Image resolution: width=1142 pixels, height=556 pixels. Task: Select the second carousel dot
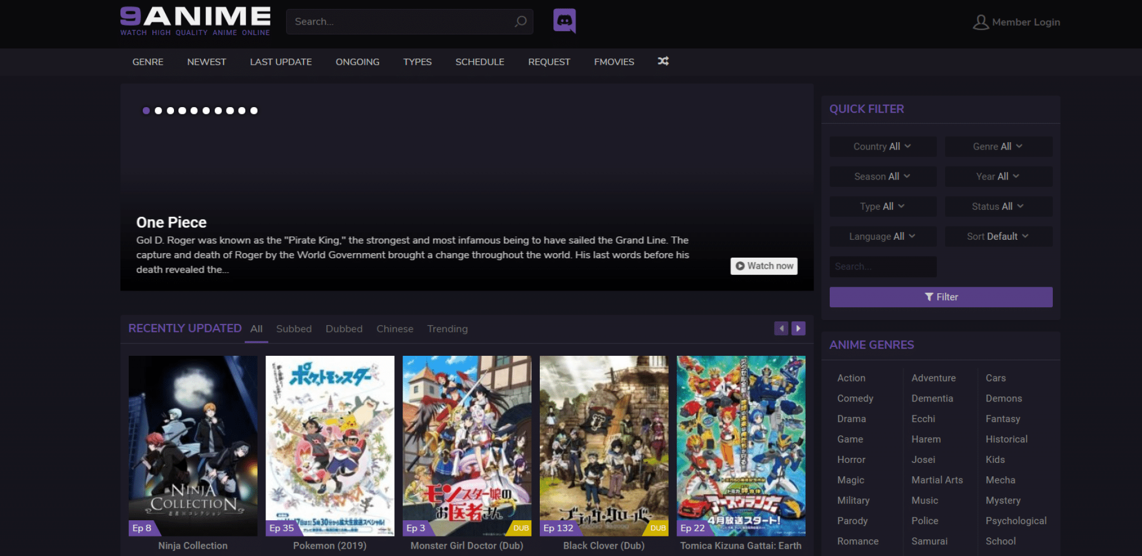tap(158, 110)
